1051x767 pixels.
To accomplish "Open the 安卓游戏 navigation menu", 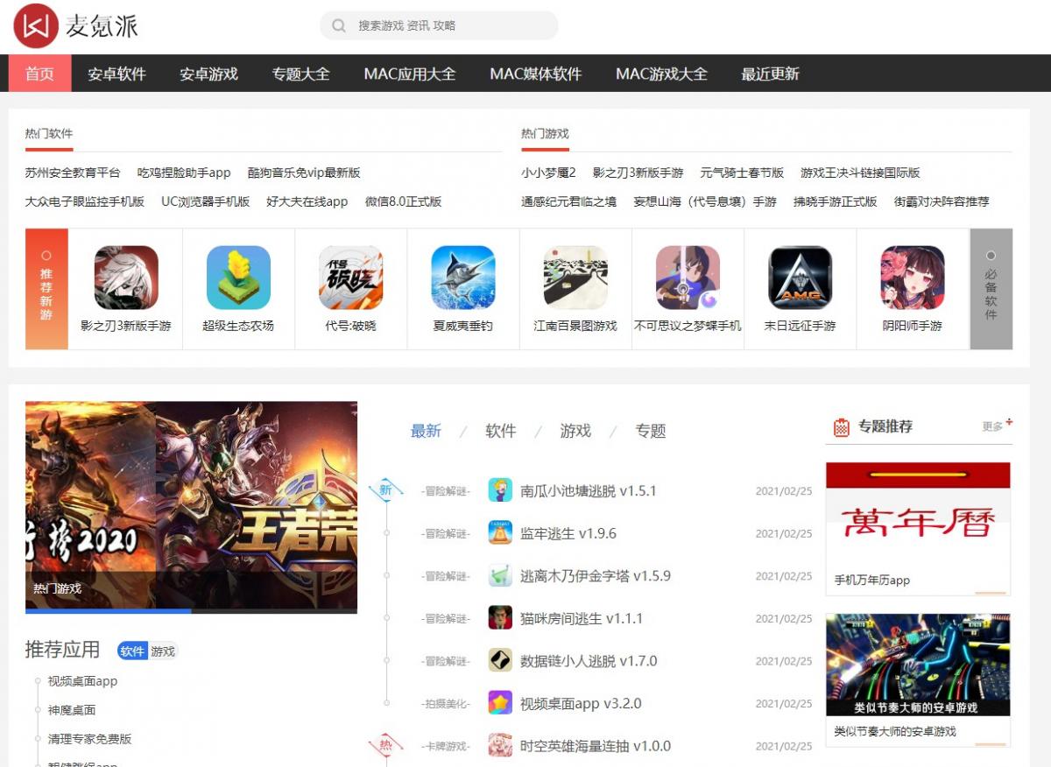I will click(208, 74).
